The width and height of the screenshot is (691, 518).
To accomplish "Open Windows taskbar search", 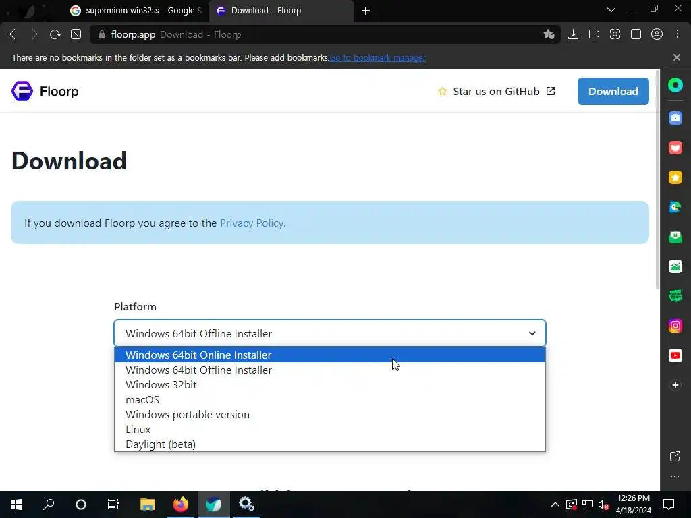I will [49, 505].
